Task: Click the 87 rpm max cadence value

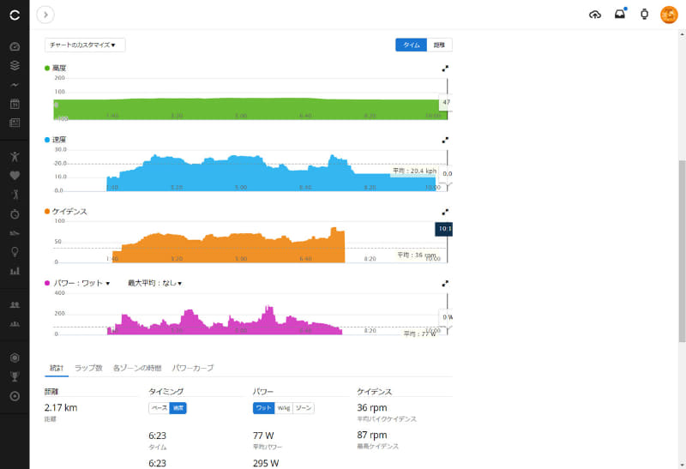Action: pyautogui.click(x=372, y=435)
